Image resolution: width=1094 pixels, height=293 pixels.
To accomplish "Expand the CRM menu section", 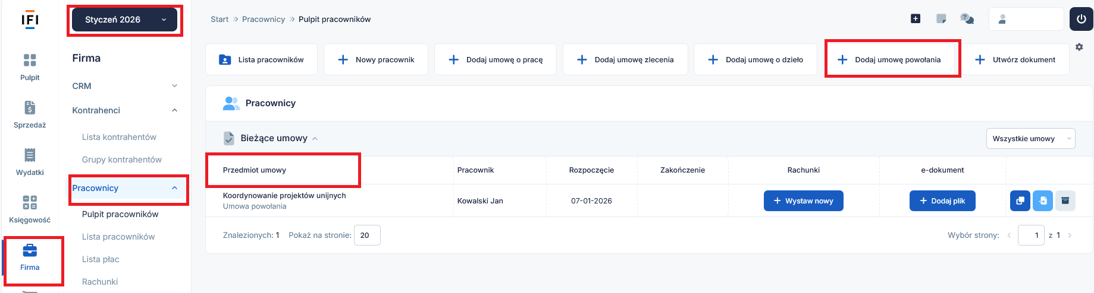I will pyautogui.click(x=125, y=86).
